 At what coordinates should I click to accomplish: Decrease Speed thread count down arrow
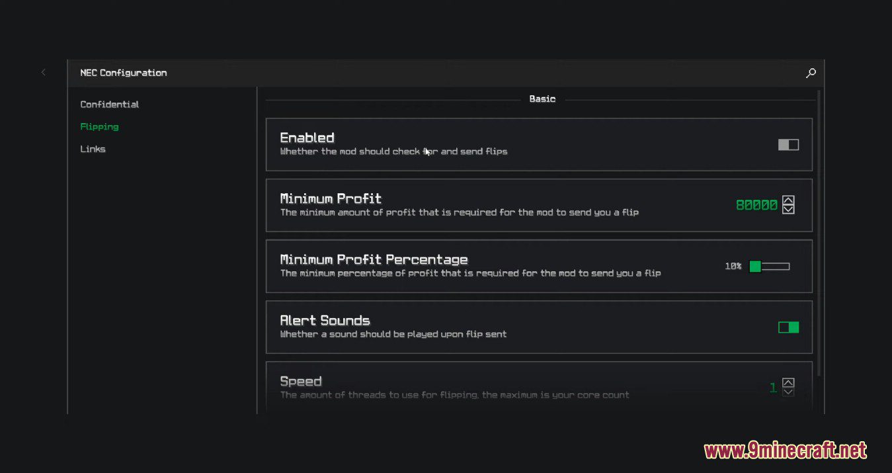point(788,392)
